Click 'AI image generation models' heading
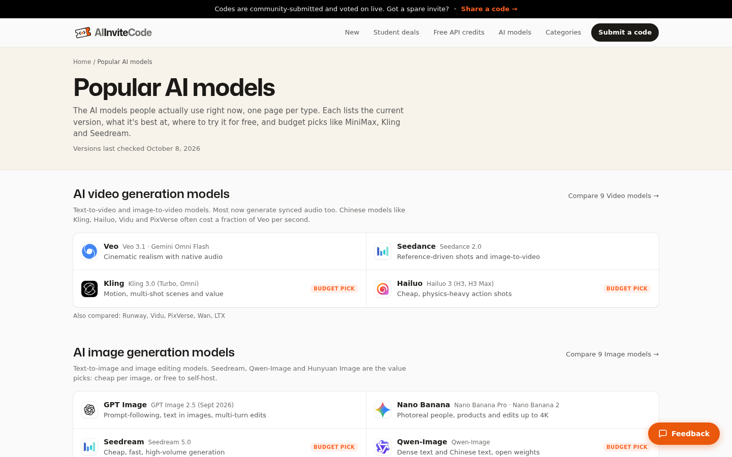 (x=154, y=352)
